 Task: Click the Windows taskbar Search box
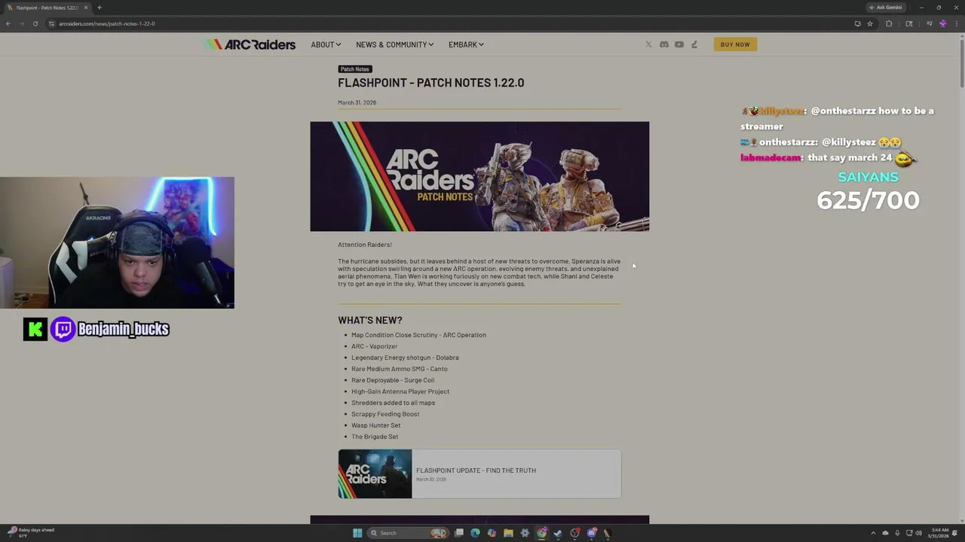[408, 533]
